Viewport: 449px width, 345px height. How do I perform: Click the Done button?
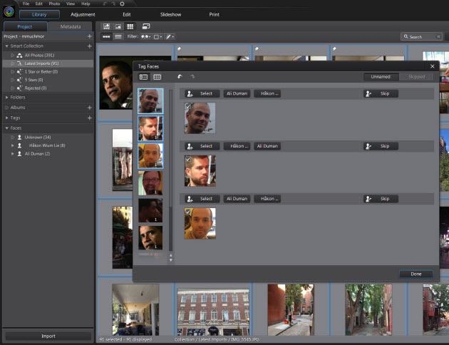[416, 274]
